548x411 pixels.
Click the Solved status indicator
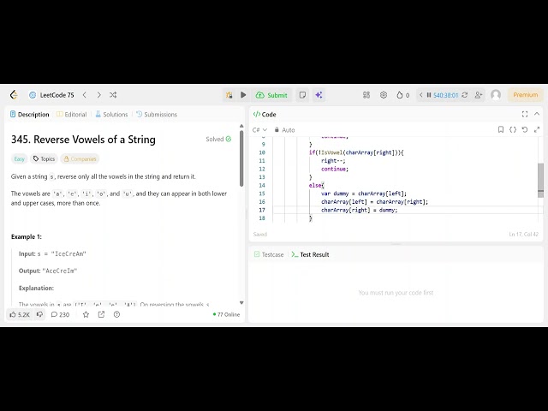[x=218, y=139]
